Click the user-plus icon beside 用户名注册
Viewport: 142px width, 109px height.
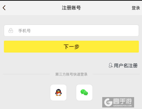pyautogui.click(x=110, y=65)
